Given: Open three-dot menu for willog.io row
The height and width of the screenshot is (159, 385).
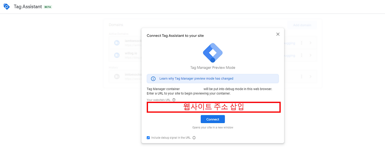Looking at the screenshot, I should pos(301,55).
